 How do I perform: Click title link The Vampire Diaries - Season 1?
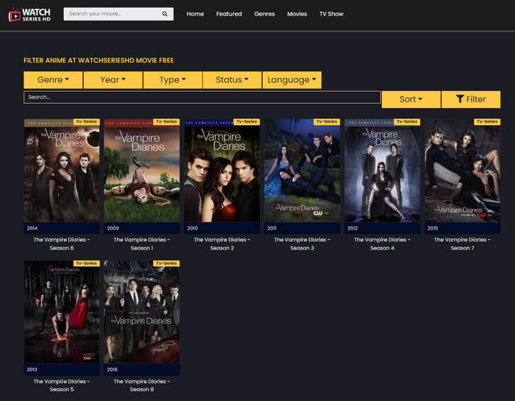tap(142, 244)
